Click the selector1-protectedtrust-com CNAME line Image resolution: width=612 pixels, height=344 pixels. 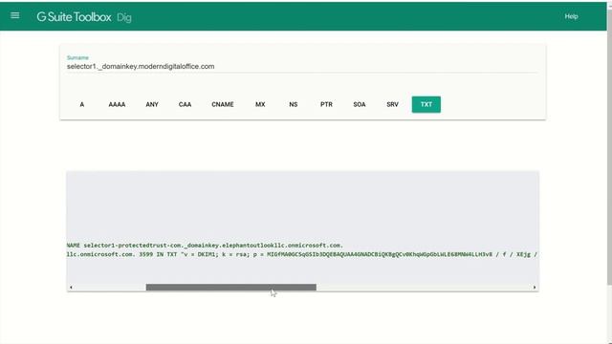205,246
